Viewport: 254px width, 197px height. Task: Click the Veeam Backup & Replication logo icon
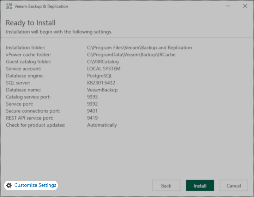pyautogui.click(x=9, y=6)
